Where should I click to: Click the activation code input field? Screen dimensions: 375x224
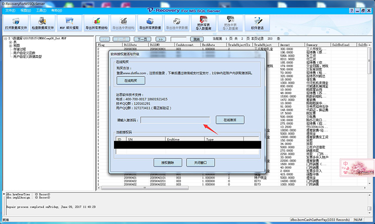(x=175, y=120)
